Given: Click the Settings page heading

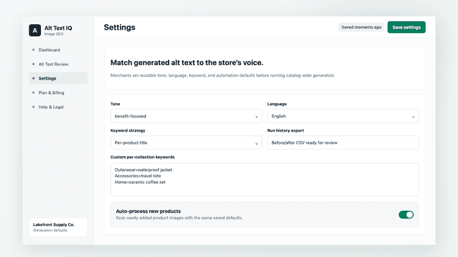Looking at the screenshot, I should (119, 28).
